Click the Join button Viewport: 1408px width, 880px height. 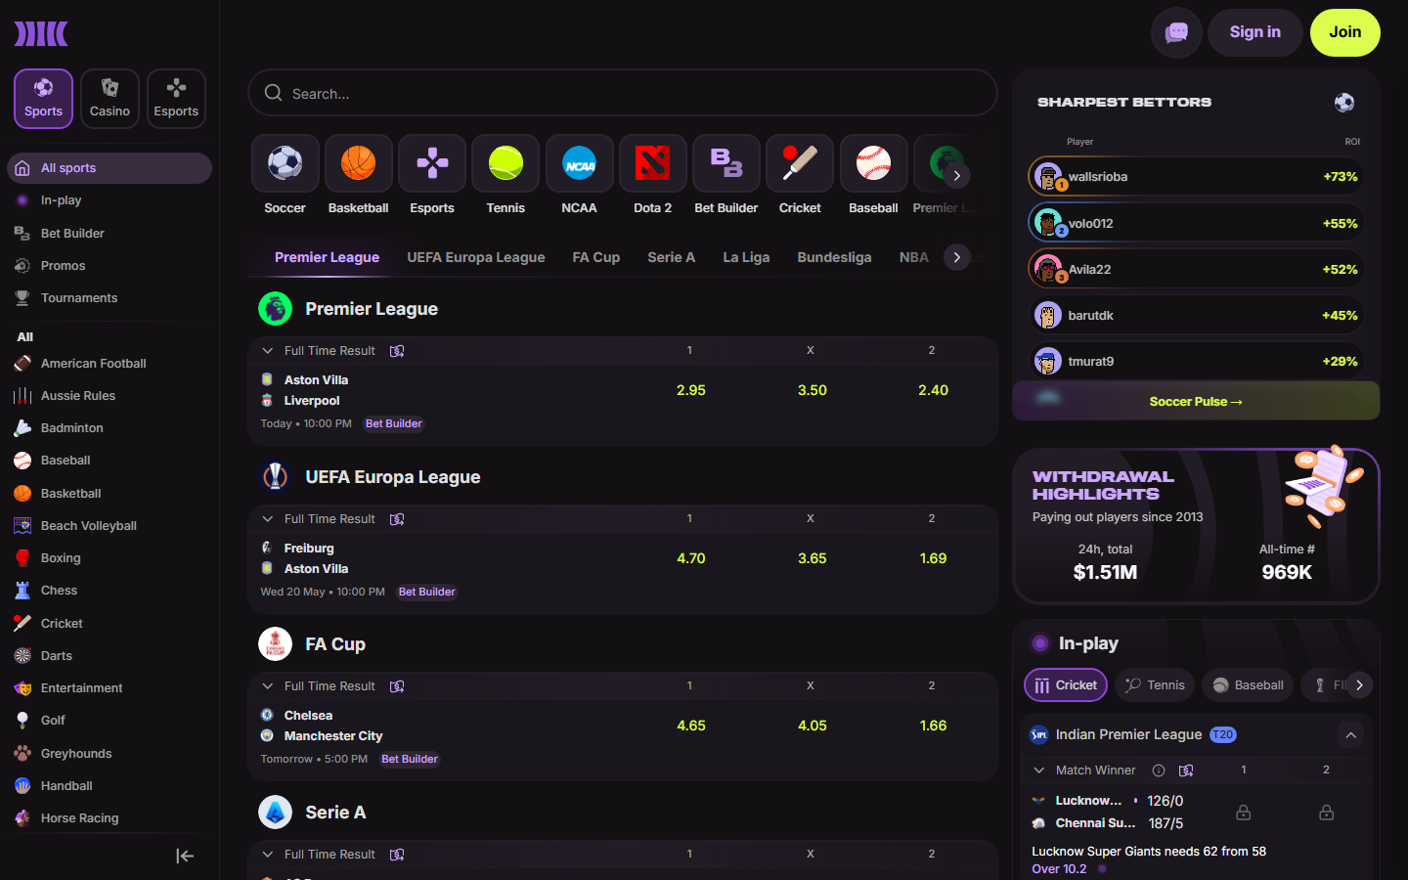1344,32
